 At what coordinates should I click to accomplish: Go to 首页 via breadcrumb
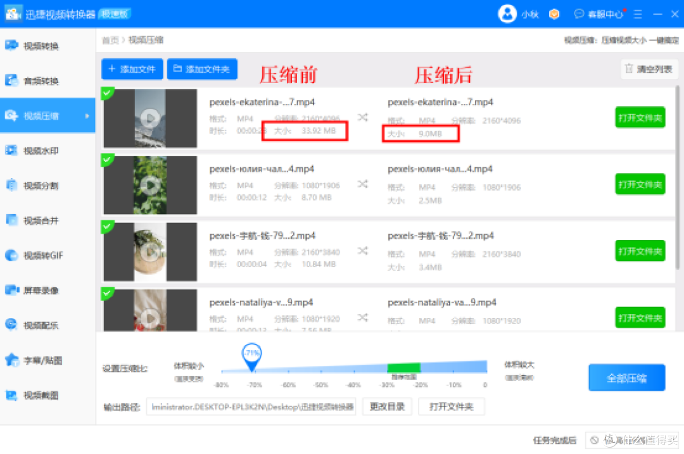(110, 40)
